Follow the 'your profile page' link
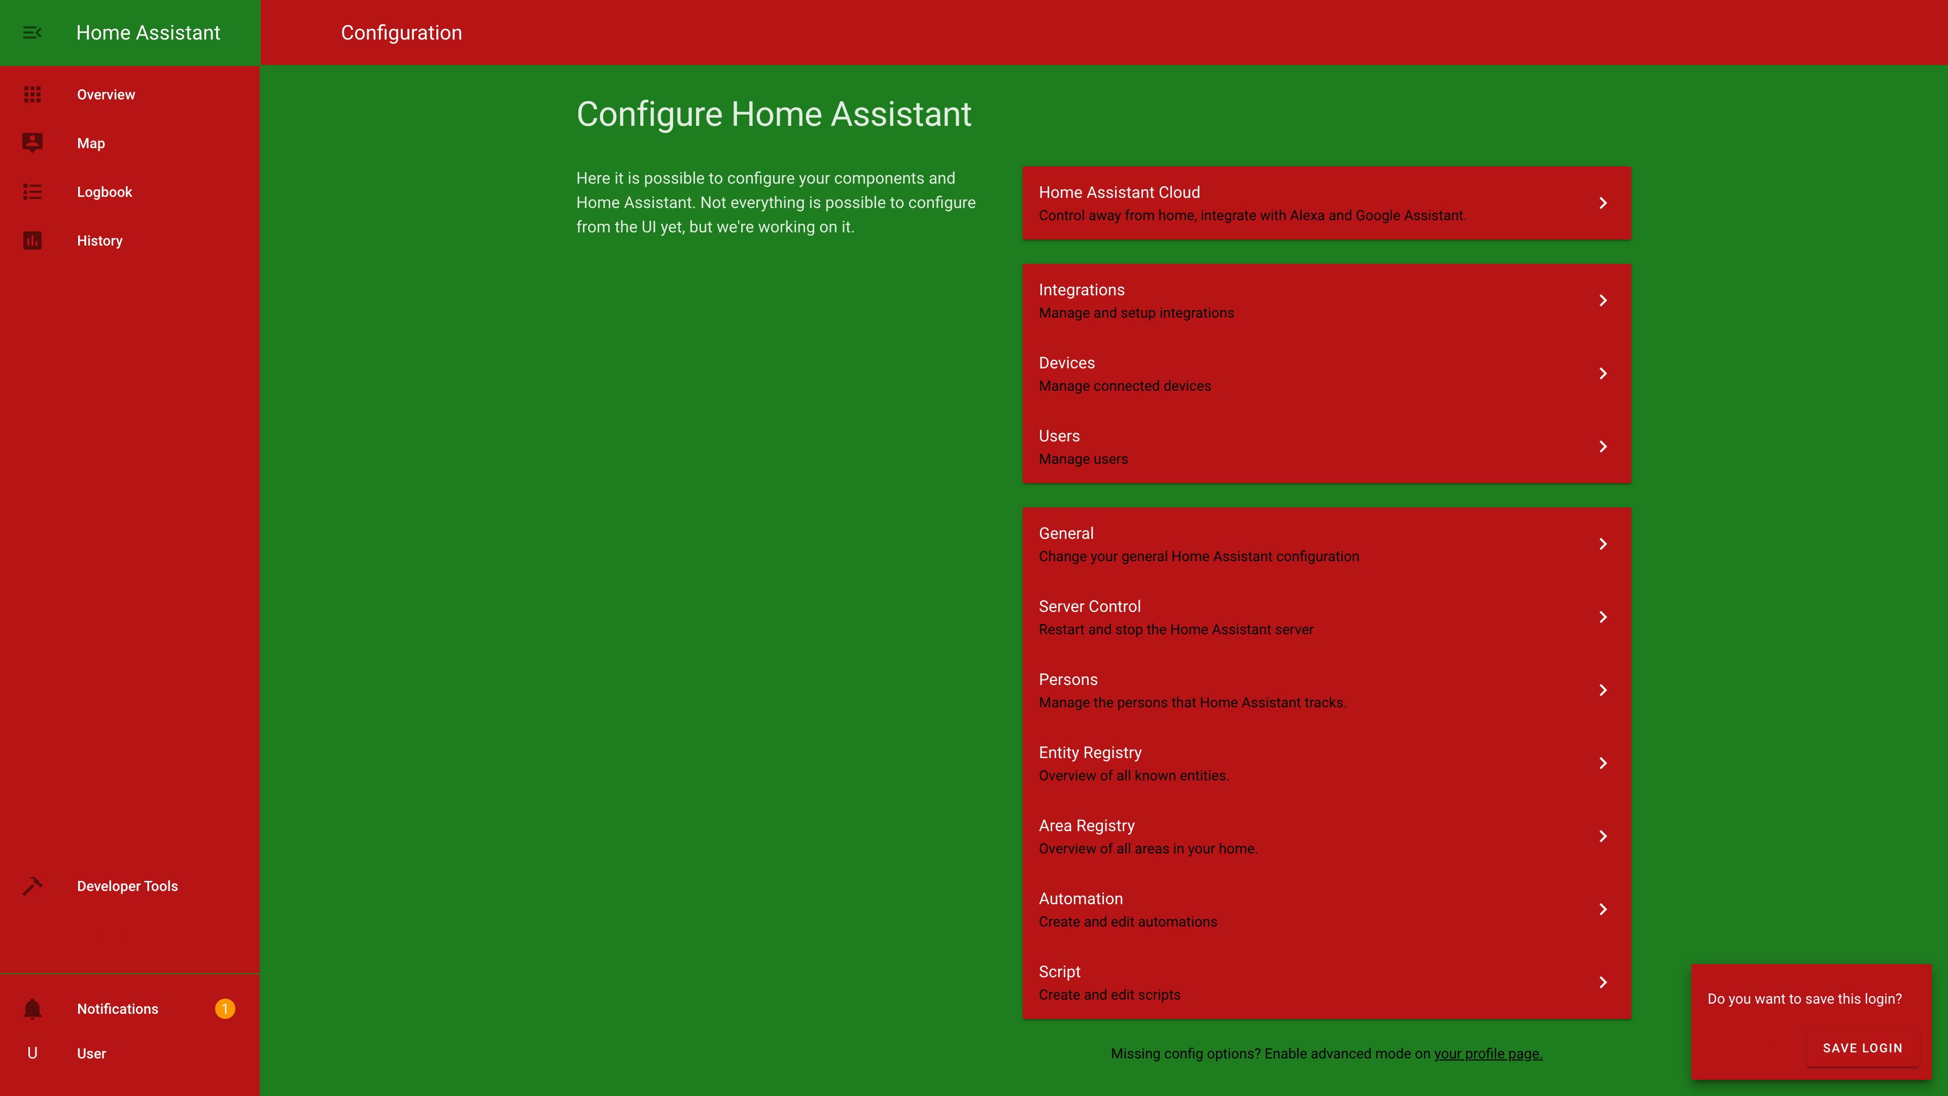The width and height of the screenshot is (1948, 1096). coord(1487,1054)
